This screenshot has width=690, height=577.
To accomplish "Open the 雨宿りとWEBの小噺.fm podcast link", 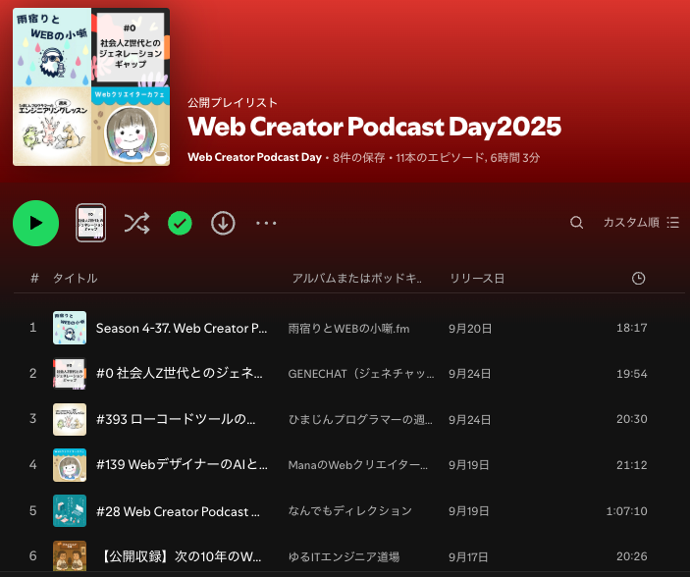I will point(348,329).
